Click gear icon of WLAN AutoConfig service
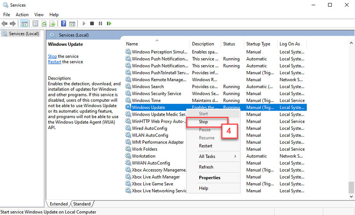 (x=128, y=135)
